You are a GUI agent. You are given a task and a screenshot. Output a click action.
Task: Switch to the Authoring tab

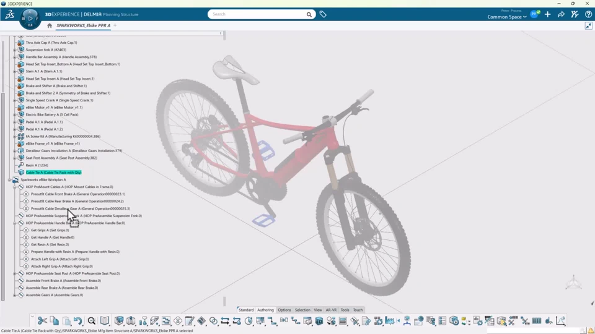click(x=265, y=310)
